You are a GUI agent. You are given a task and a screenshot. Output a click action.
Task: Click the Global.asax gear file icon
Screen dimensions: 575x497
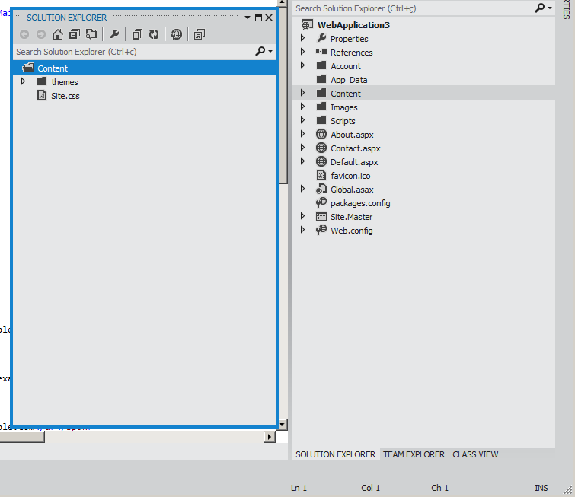(321, 189)
